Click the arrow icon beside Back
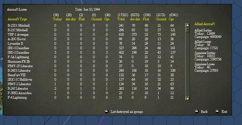 pyautogui.click(x=197, y=112)
